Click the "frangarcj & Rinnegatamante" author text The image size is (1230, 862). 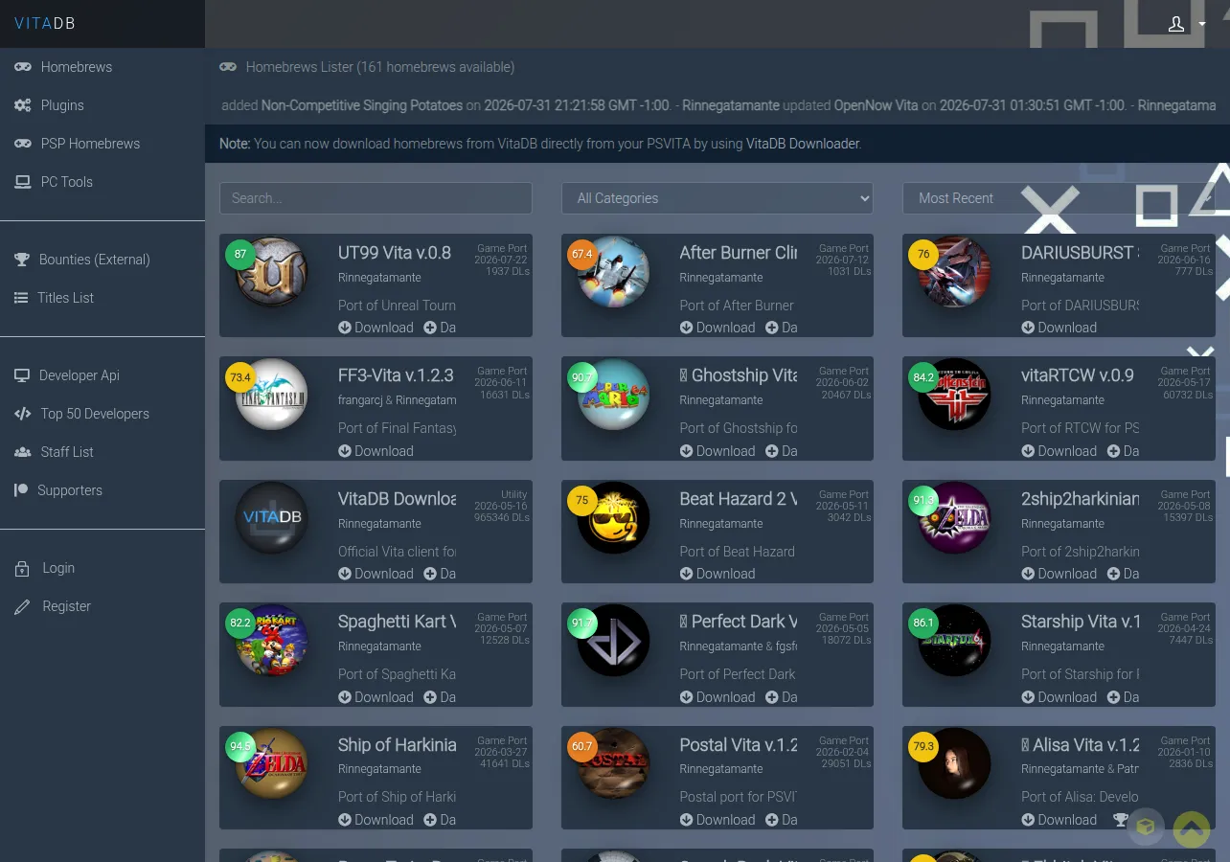(x=398, y=400)
